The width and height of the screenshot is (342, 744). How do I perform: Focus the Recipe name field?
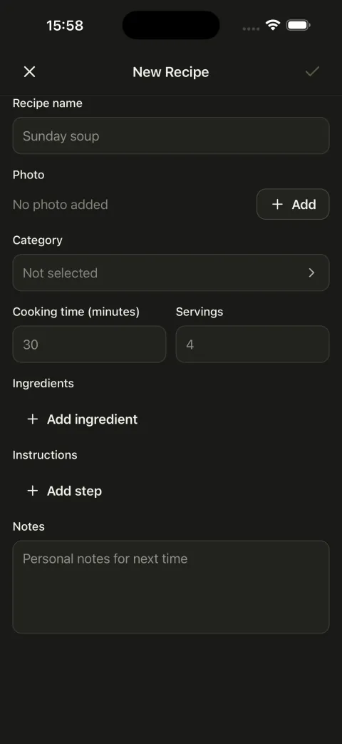click(171, 136)
